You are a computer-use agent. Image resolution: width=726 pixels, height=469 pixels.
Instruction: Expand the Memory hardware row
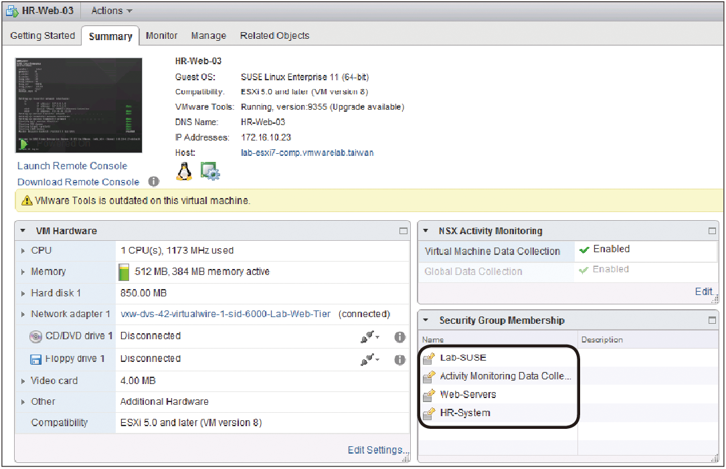(23, 272)
